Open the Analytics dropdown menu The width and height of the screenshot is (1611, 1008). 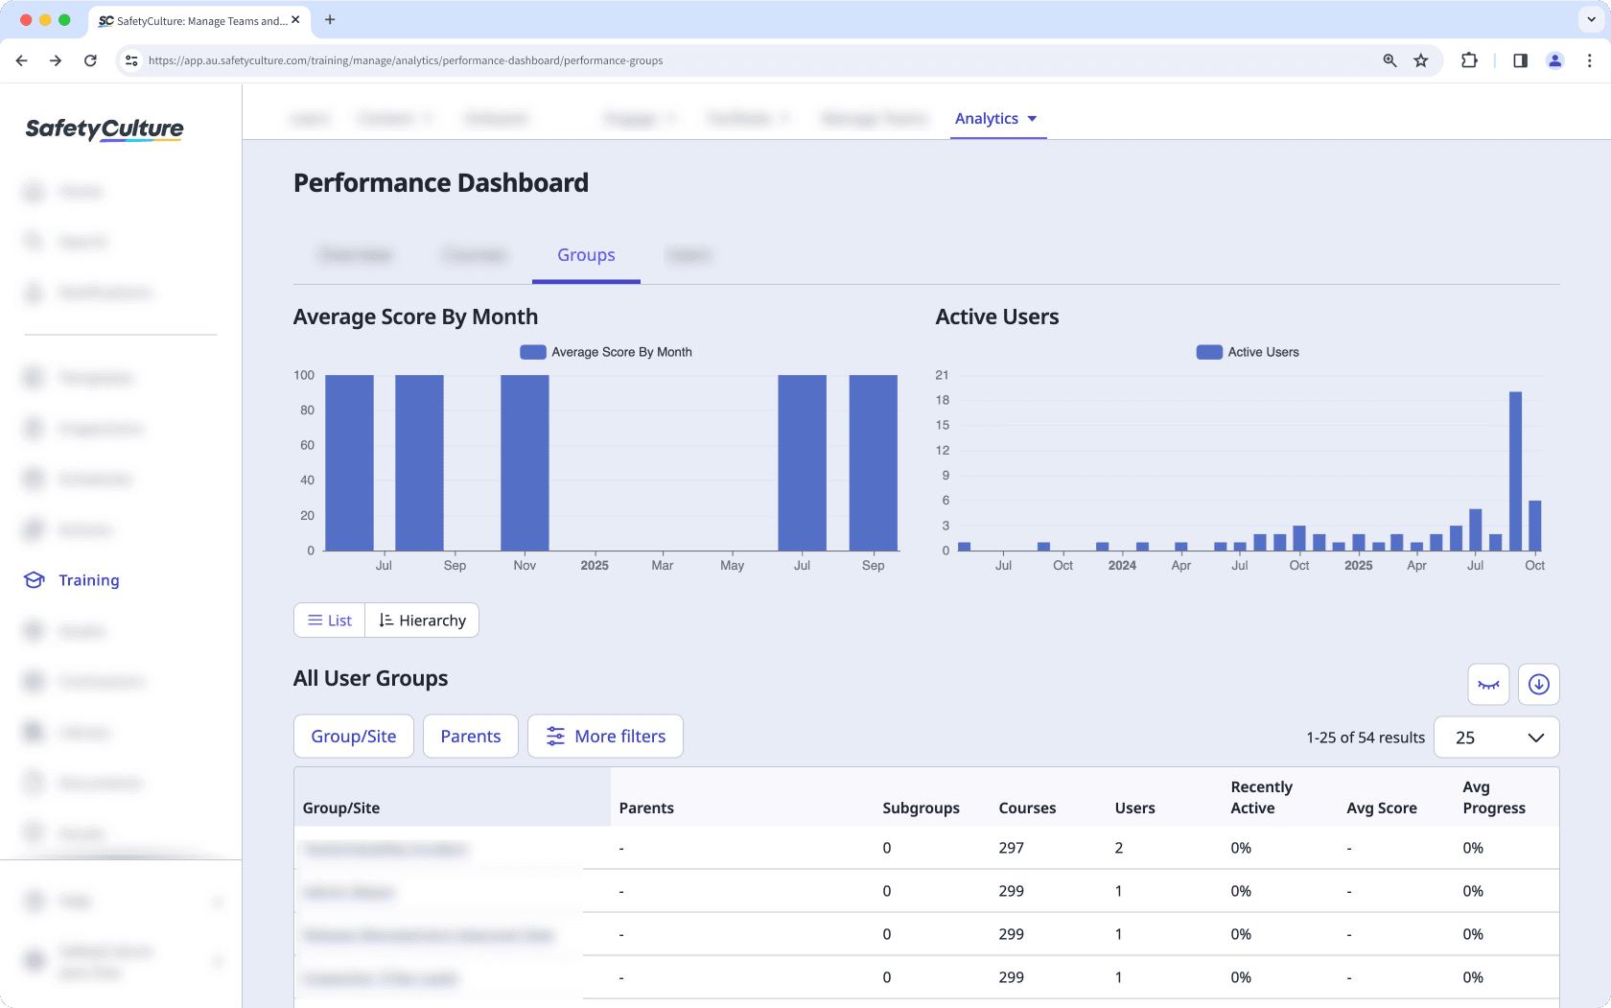click(997, 118)
